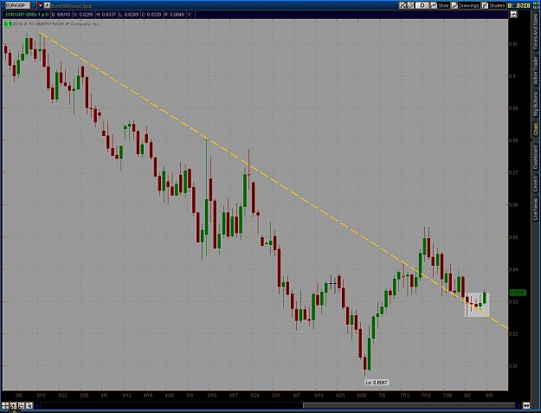Open the symbol dropdown arrow next to EUR/GBP
Screen dimensions: 541x413
pyautogui.click(x=33, y=5)
